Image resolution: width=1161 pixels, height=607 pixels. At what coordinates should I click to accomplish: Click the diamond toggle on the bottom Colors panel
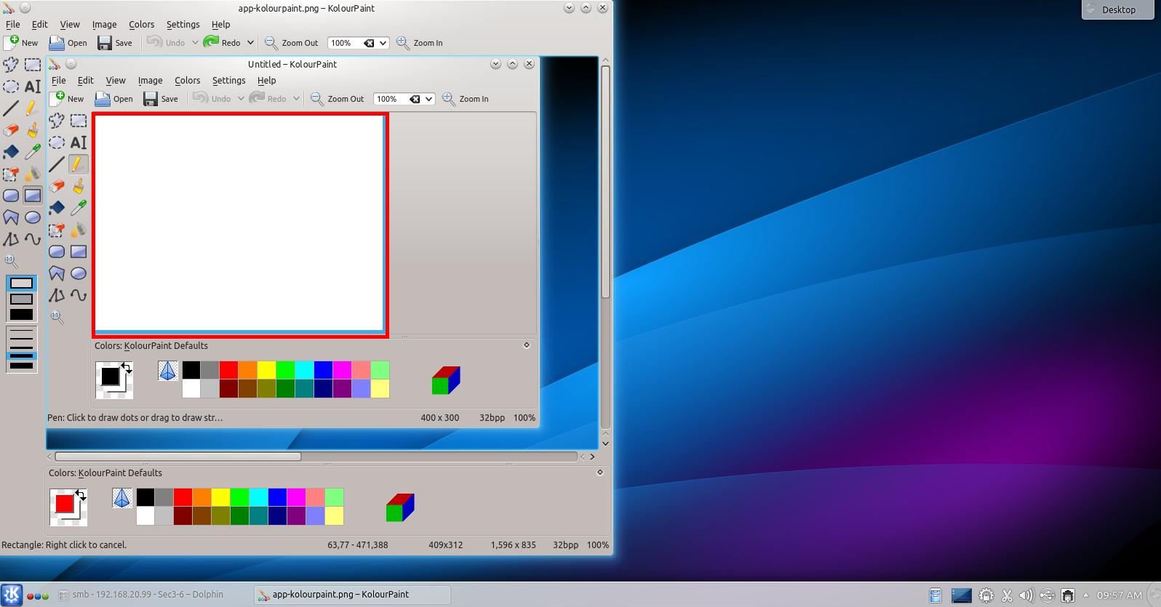pos(600,473)
